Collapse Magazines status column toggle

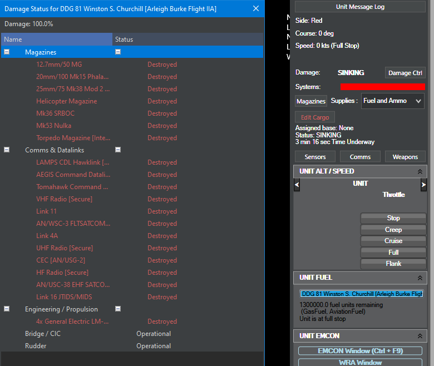click(118, 52)
